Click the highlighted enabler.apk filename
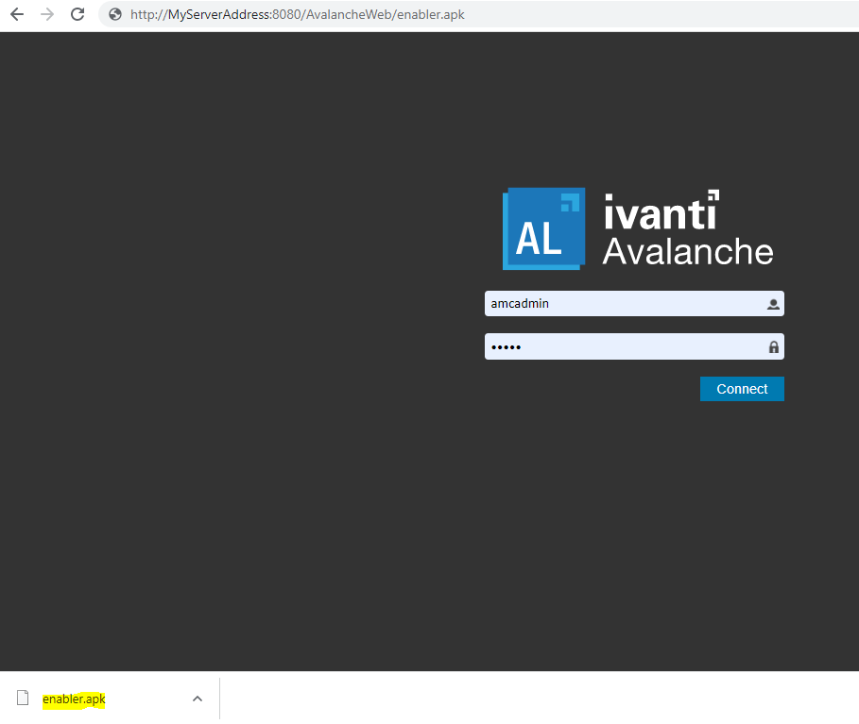This screenshot has height=724, width=859. coord(74,699)
